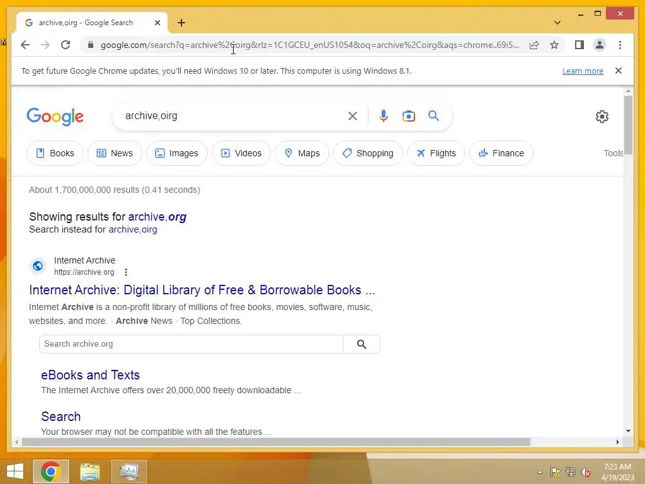Share this page using the share icon
Image resolution: width=645 pixels, height=484 pixels.
click(534, 45)
